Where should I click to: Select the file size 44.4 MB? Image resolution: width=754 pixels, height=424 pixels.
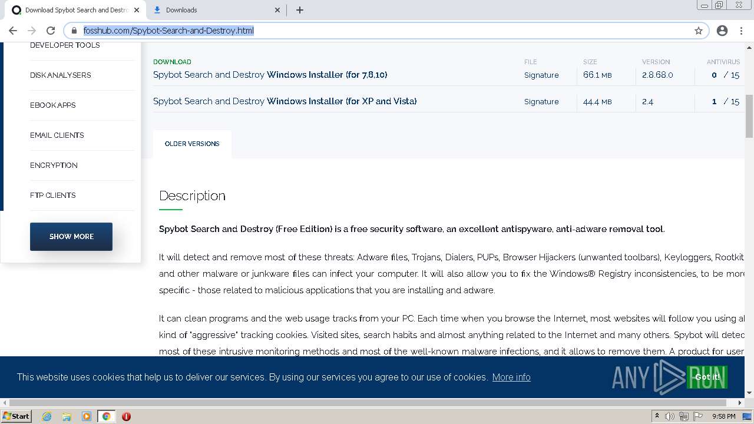tap(597, 101)
